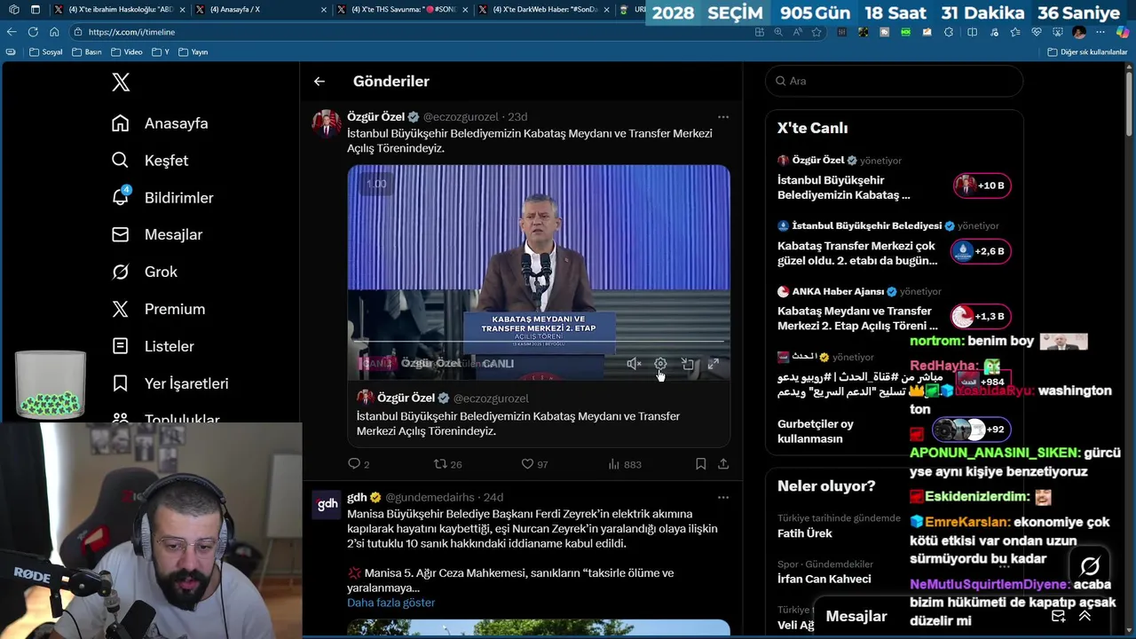Open Bildirimler notifications
The image size is (1136, 639).
point(162,198)
